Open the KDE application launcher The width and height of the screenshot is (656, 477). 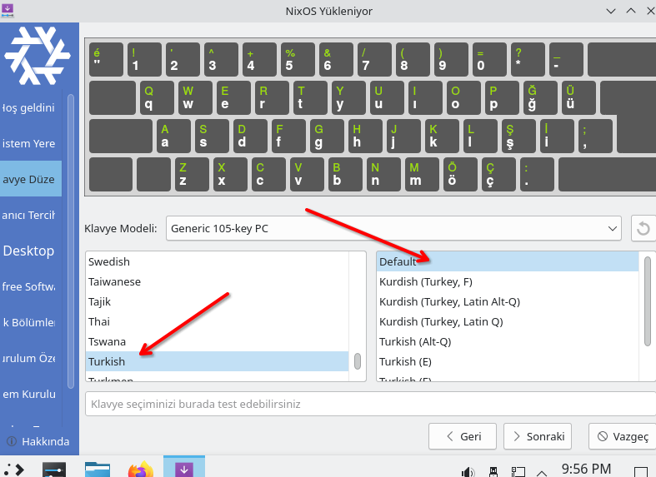coord(13,470)
